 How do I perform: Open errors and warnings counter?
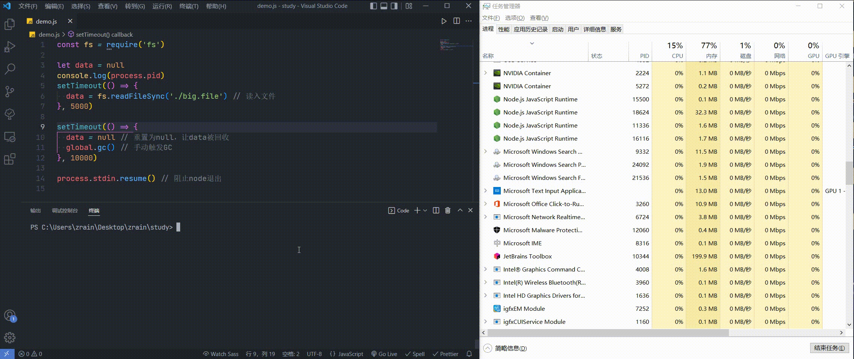point(30,354)
